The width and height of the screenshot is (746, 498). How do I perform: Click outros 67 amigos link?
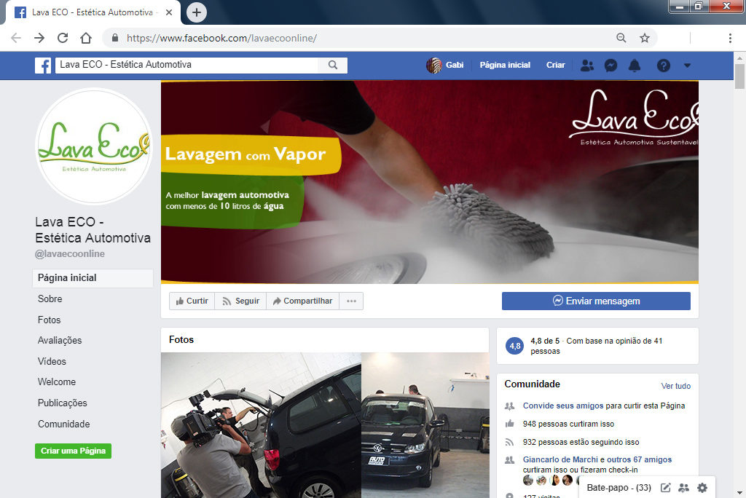click(x=639, y=459)
